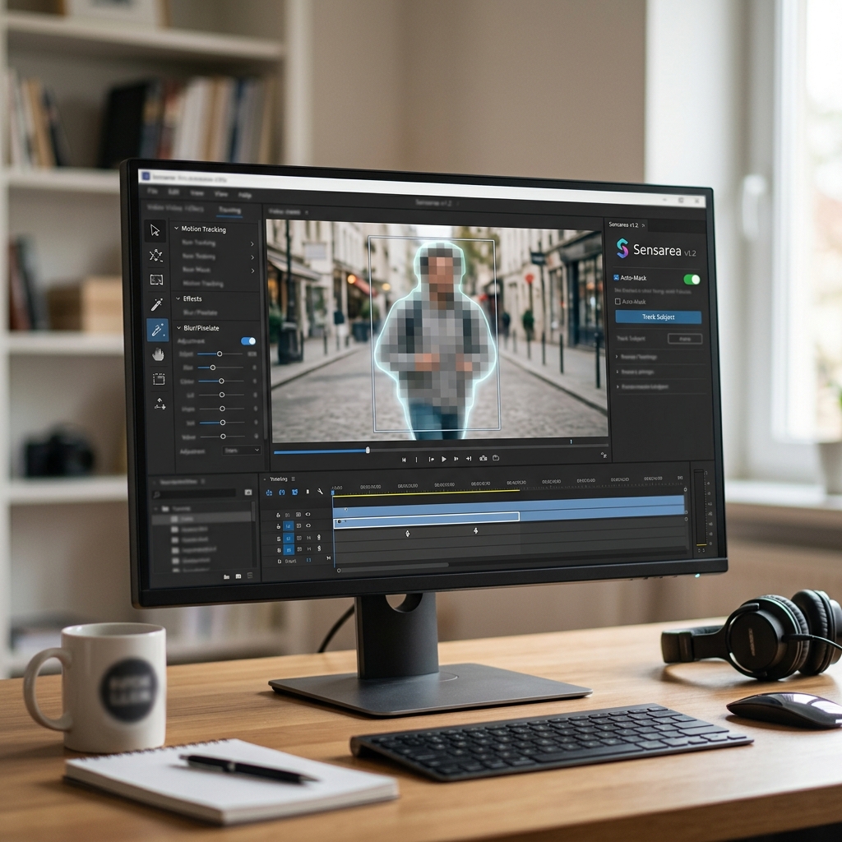Image resolution: width=842 pixels, height=842 pixels.
Task: Select the highlighted blue magic pen tool
Action: pos(157,330)
